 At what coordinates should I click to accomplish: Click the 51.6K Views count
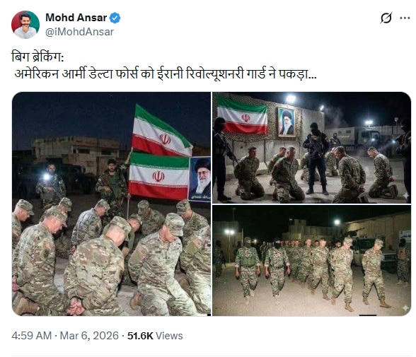click(155, 336)
